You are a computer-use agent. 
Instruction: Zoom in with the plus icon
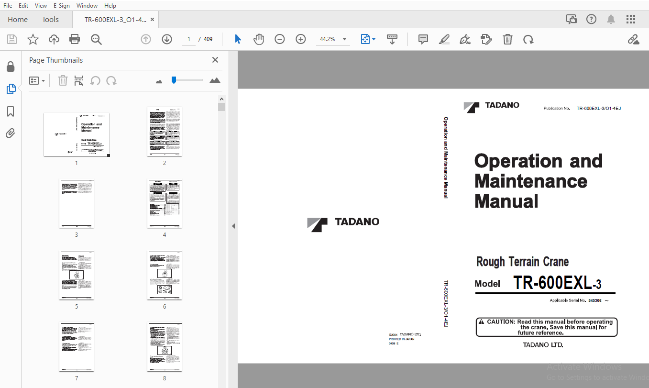pos(301,39)
